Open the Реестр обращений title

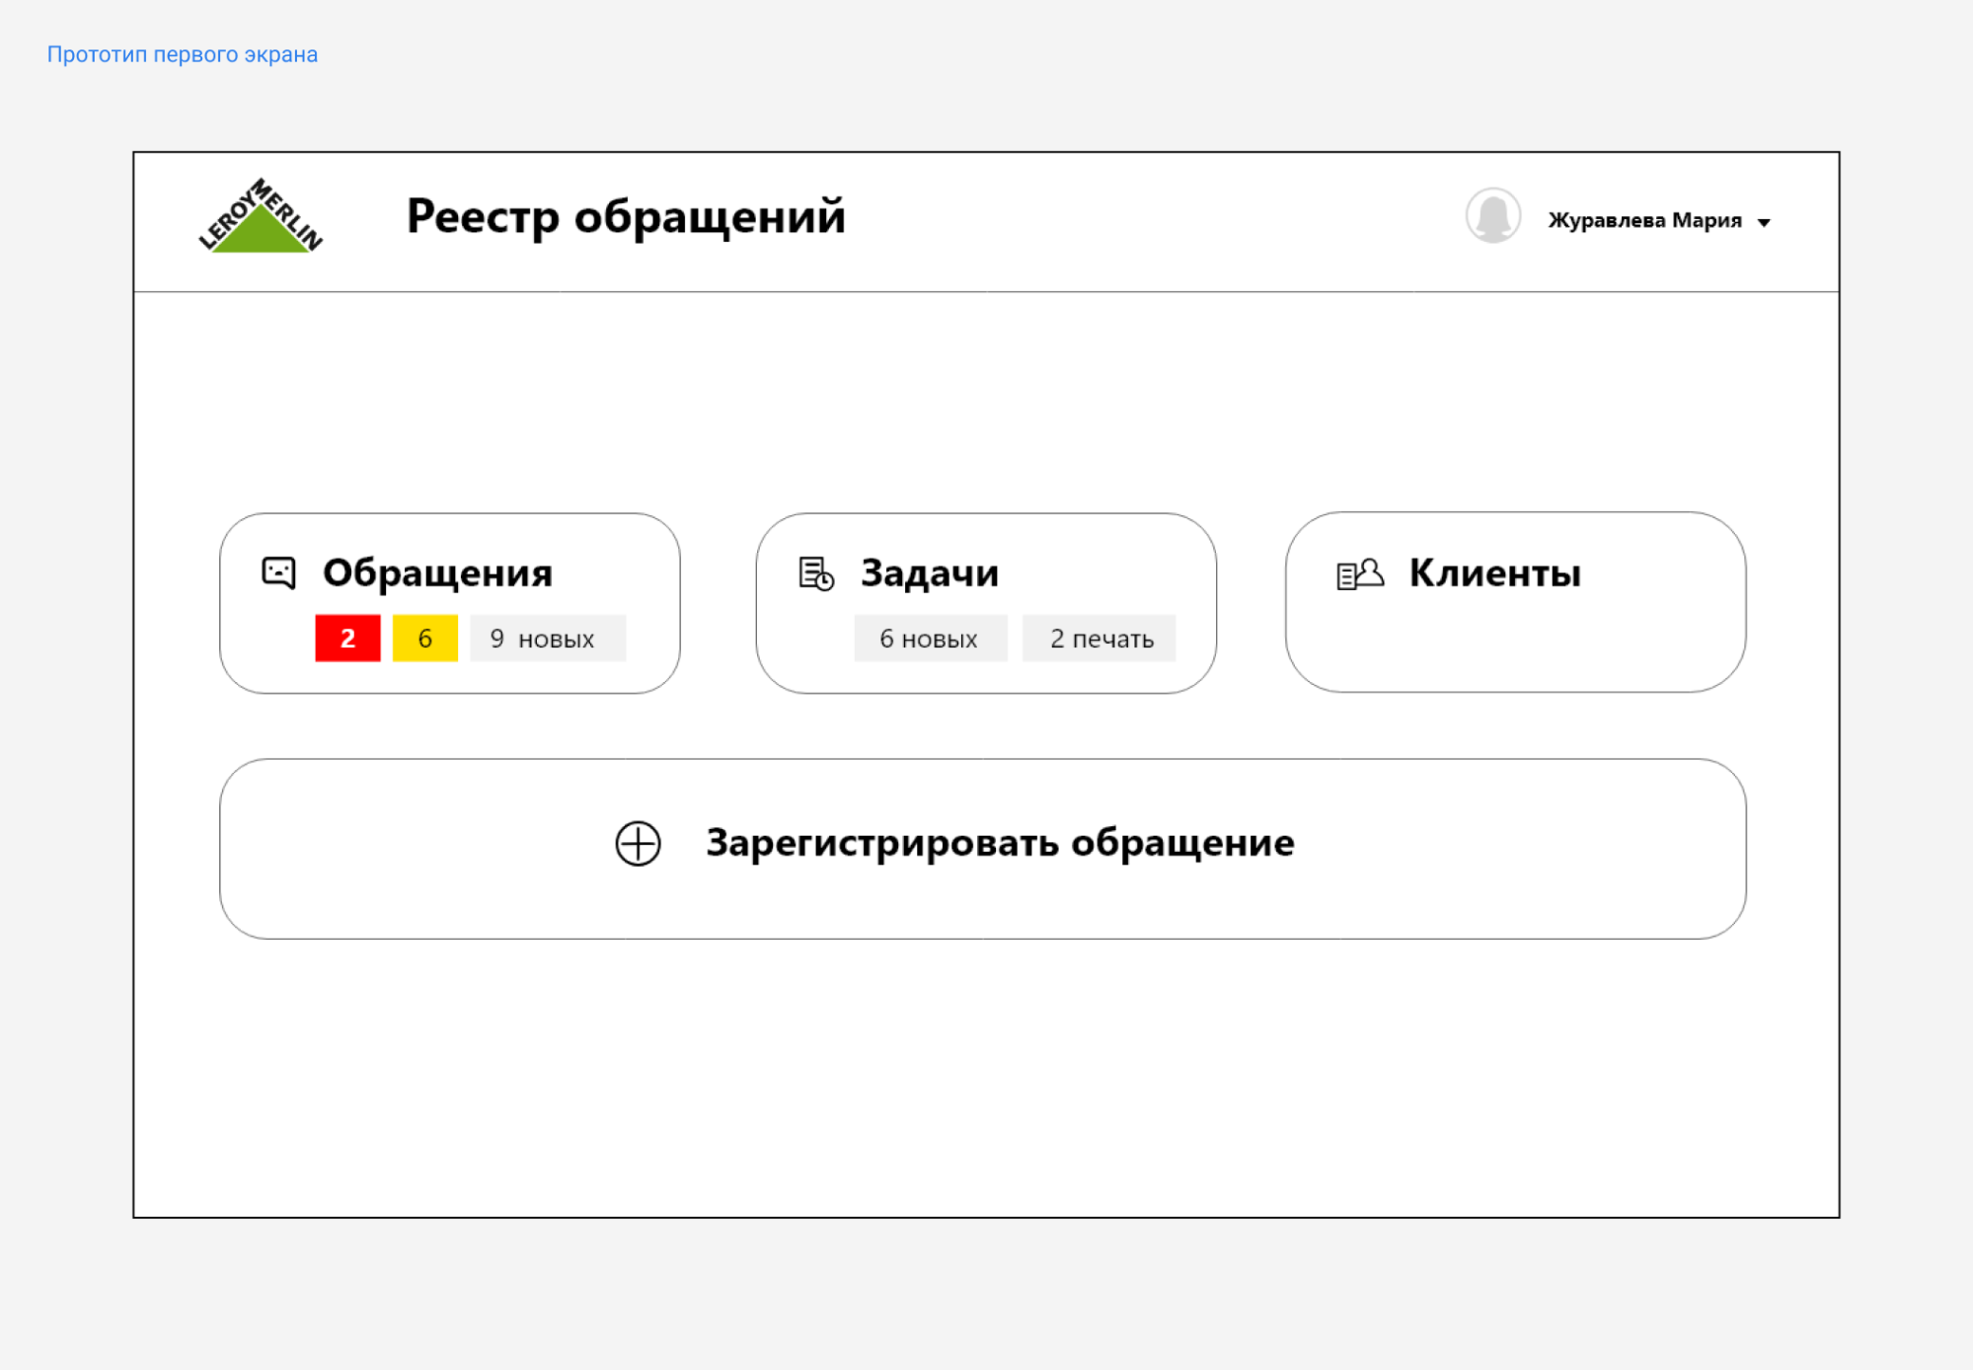point(626,217)
